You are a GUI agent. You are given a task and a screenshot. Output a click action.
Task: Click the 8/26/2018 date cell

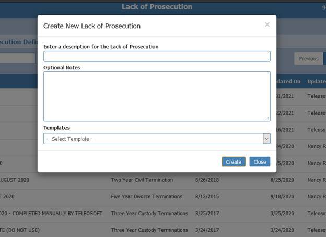click(x=207, y=180)
